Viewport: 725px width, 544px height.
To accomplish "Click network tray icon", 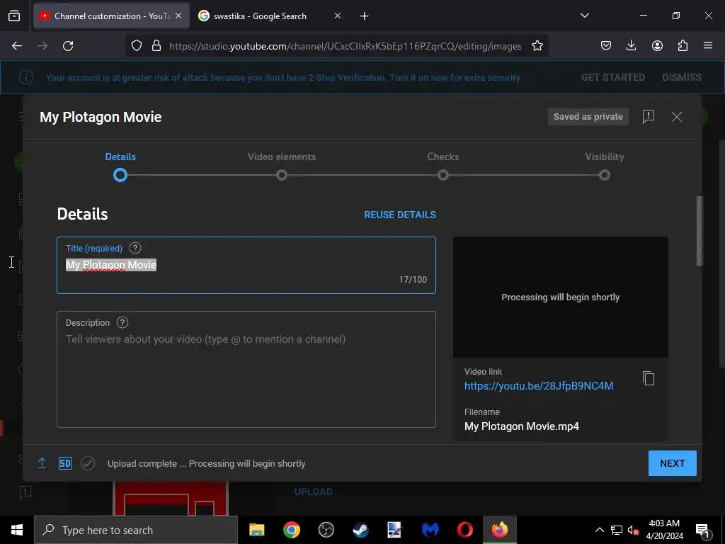I will tap(617, 530).
